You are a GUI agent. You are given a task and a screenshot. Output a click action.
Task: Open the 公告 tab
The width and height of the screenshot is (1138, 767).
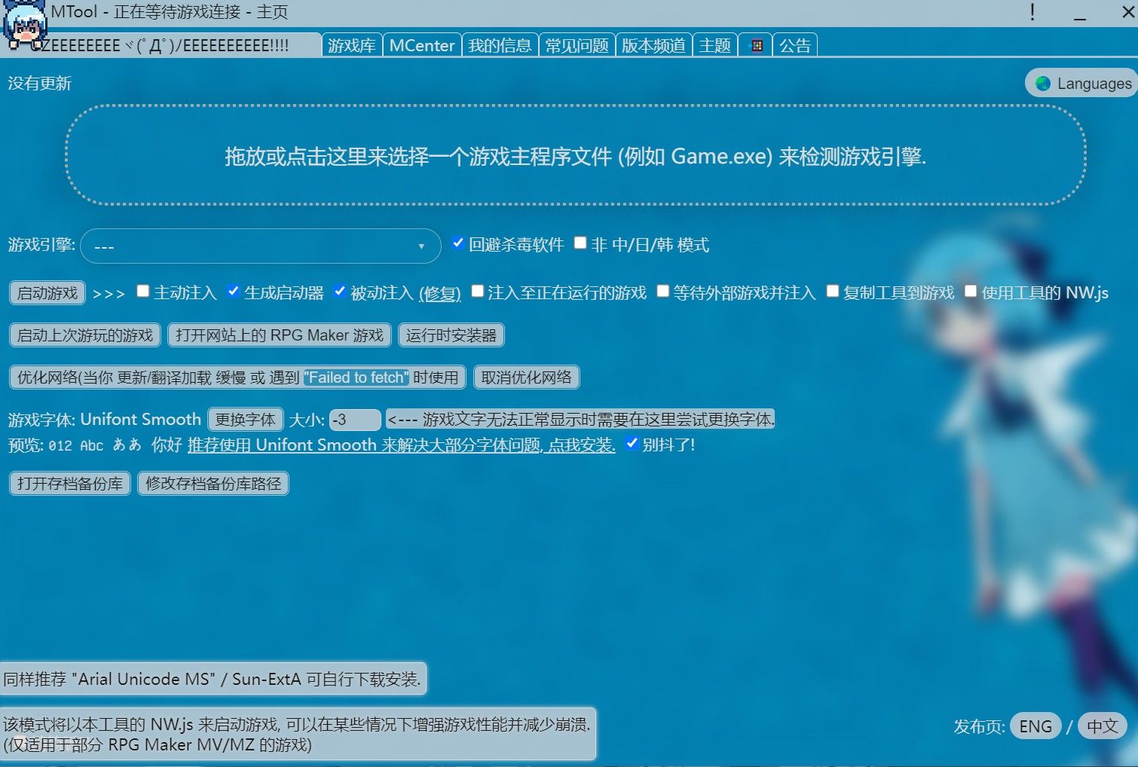pyautogui.click(x=794, y=45)
